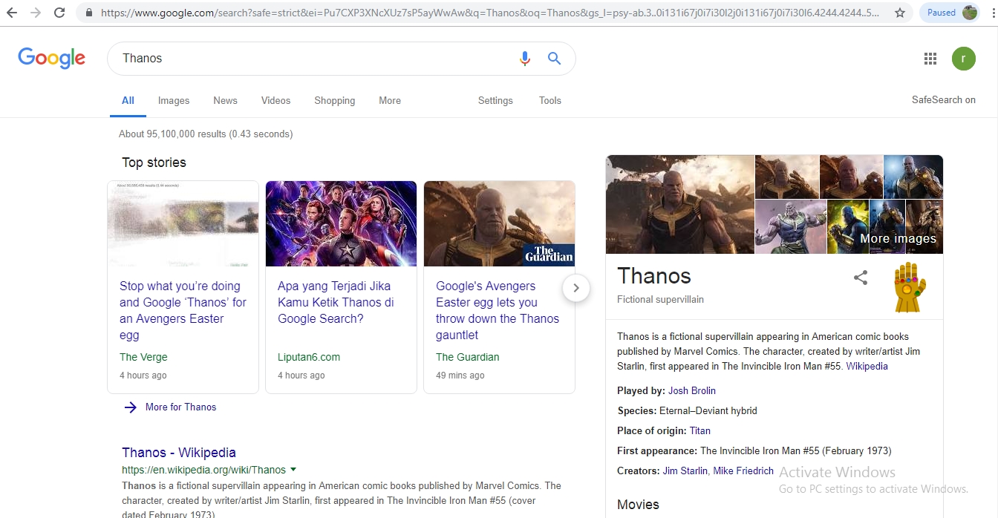The height and width of the screenshot is (518, 998).
Task: Click The Verge story thumbnail image
Action: [183, 223]
